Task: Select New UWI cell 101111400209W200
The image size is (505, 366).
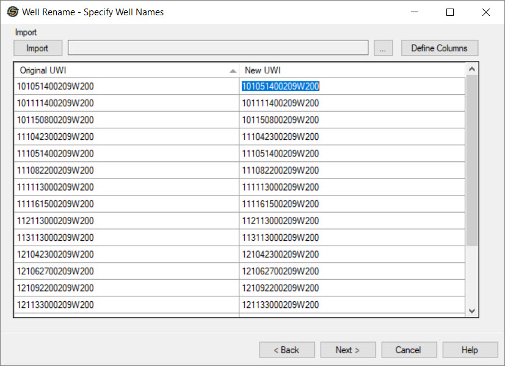Action: tap(280, 103)
